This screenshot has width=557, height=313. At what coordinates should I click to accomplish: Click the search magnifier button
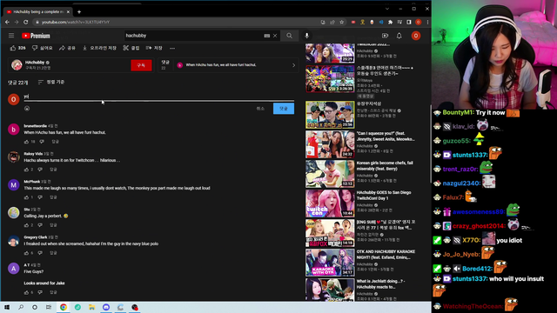[289, 36]
